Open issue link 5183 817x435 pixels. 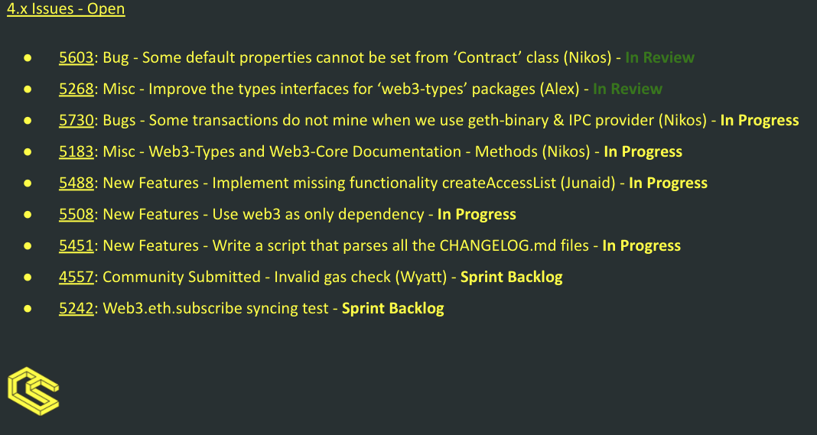coord(76,151)
